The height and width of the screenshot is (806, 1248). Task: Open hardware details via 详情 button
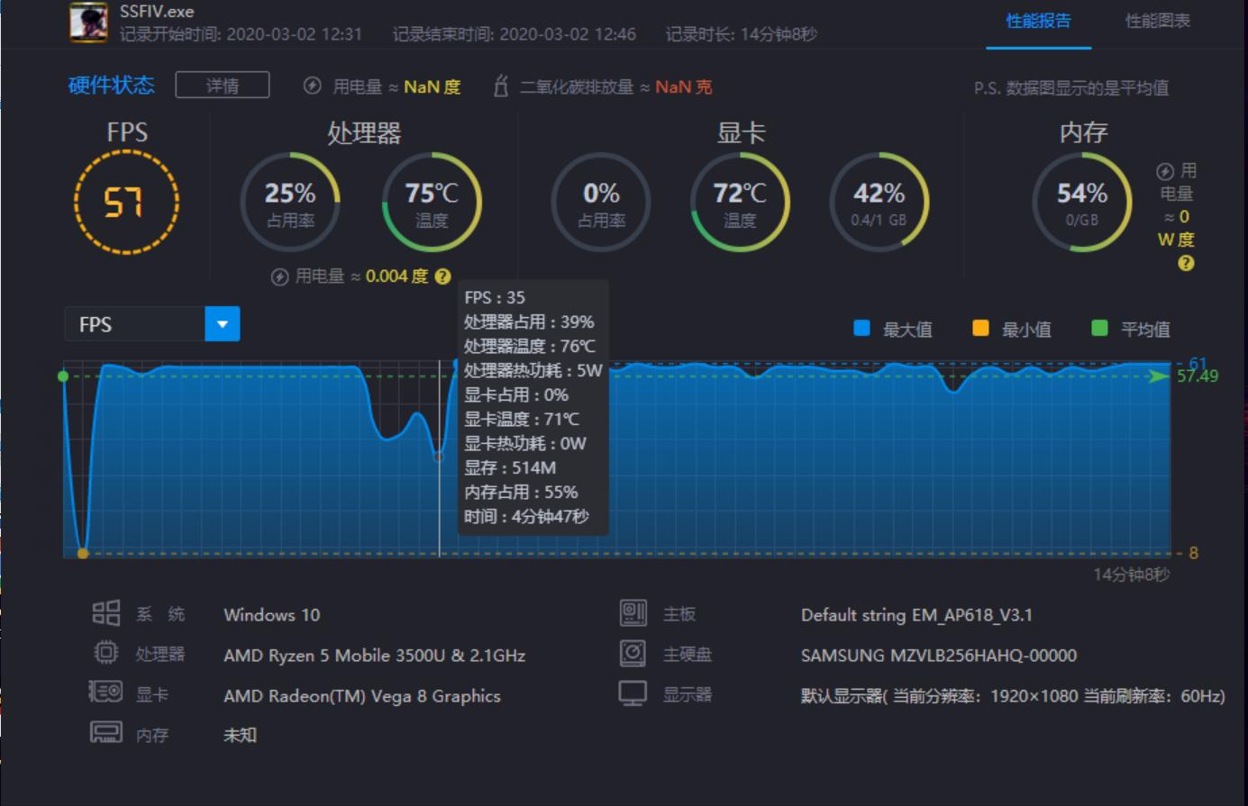(222, 85)
